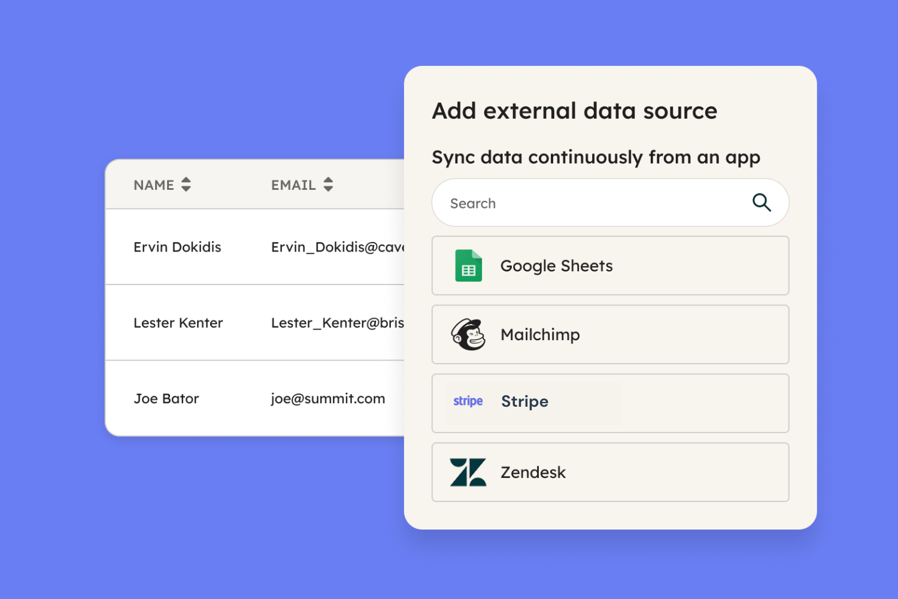The width and height of the screenshot is (898, 599).
Task: Click the magnifying glass search icon
Action: [x=761, y=202]
